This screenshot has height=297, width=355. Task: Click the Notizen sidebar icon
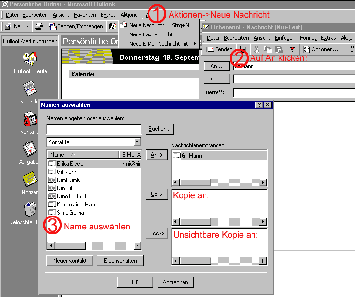(x=30, y=180)
